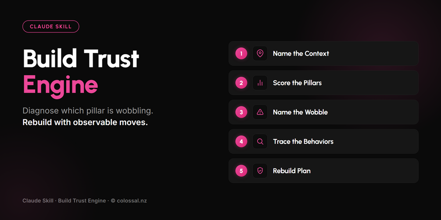Screen dimensions: 441x220
Task: Click the CLAUDE SKILL pill badge
Action: click(x=50, y=27)
